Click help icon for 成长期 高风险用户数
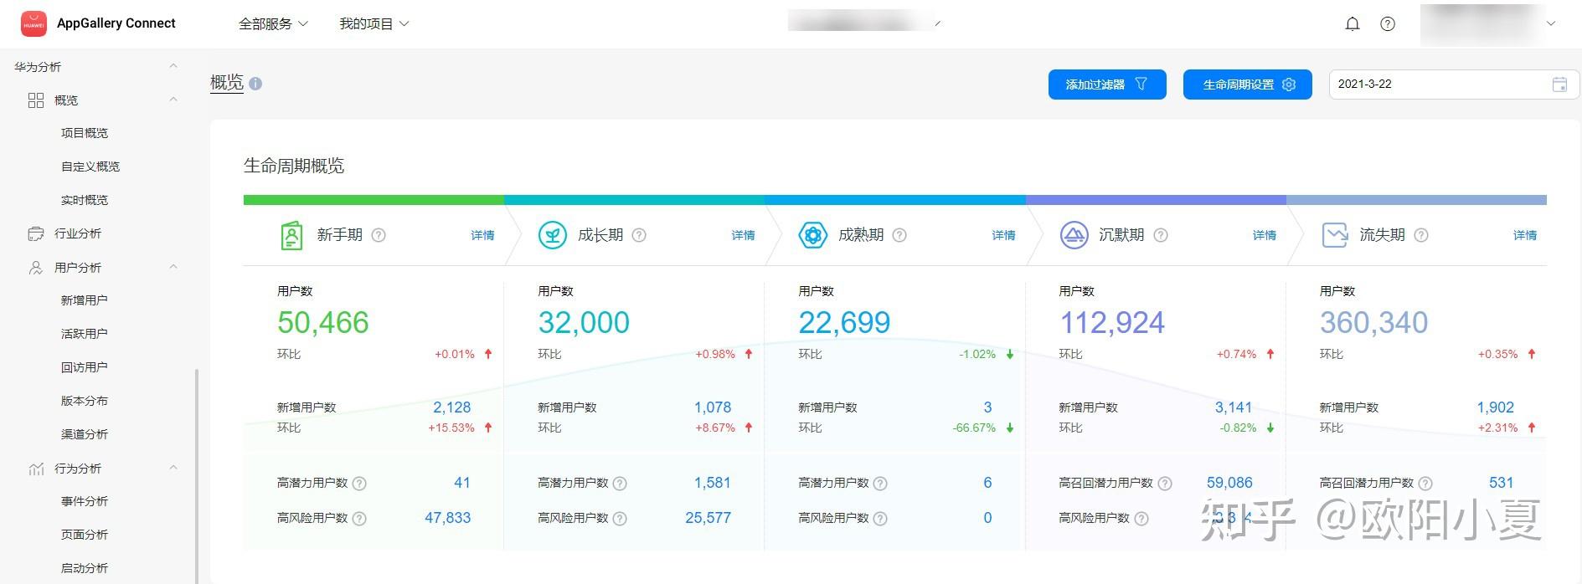This screenshot has height=584, width=1582. pyautogui.click(x=620, y=519)
